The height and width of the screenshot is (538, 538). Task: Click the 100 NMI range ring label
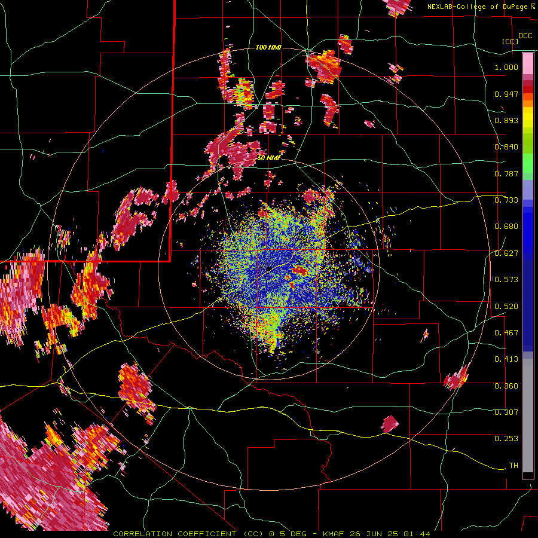point(268,47)
